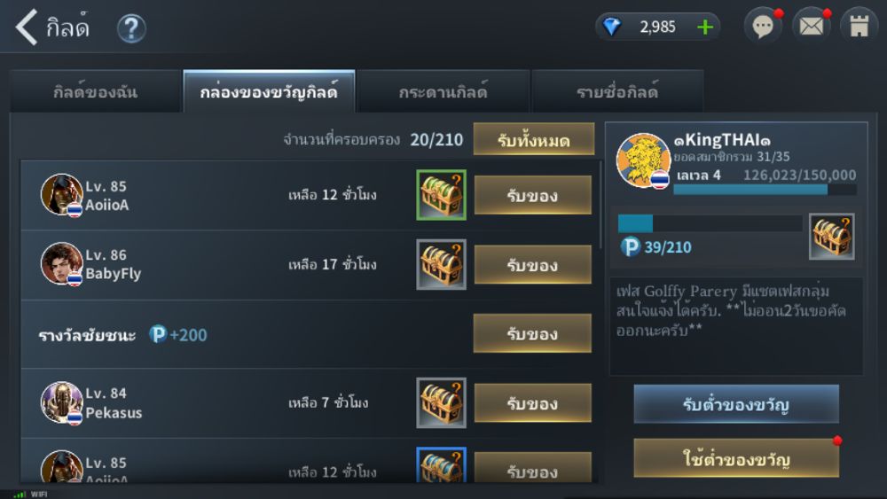The height and width of the screenshot is (499, 887).
Task: Tap the green plus to add gems
Action: pyautogui.click(x=705, y=27)
